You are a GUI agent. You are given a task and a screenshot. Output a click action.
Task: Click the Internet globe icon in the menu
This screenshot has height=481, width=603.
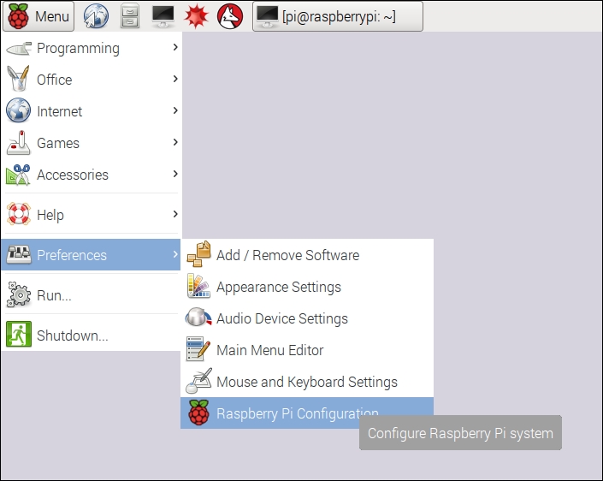pos(18,110)
